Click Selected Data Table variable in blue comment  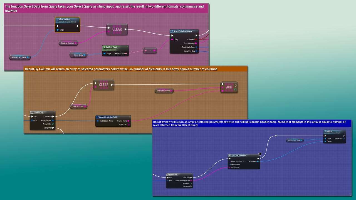click(x=295, y=140)
